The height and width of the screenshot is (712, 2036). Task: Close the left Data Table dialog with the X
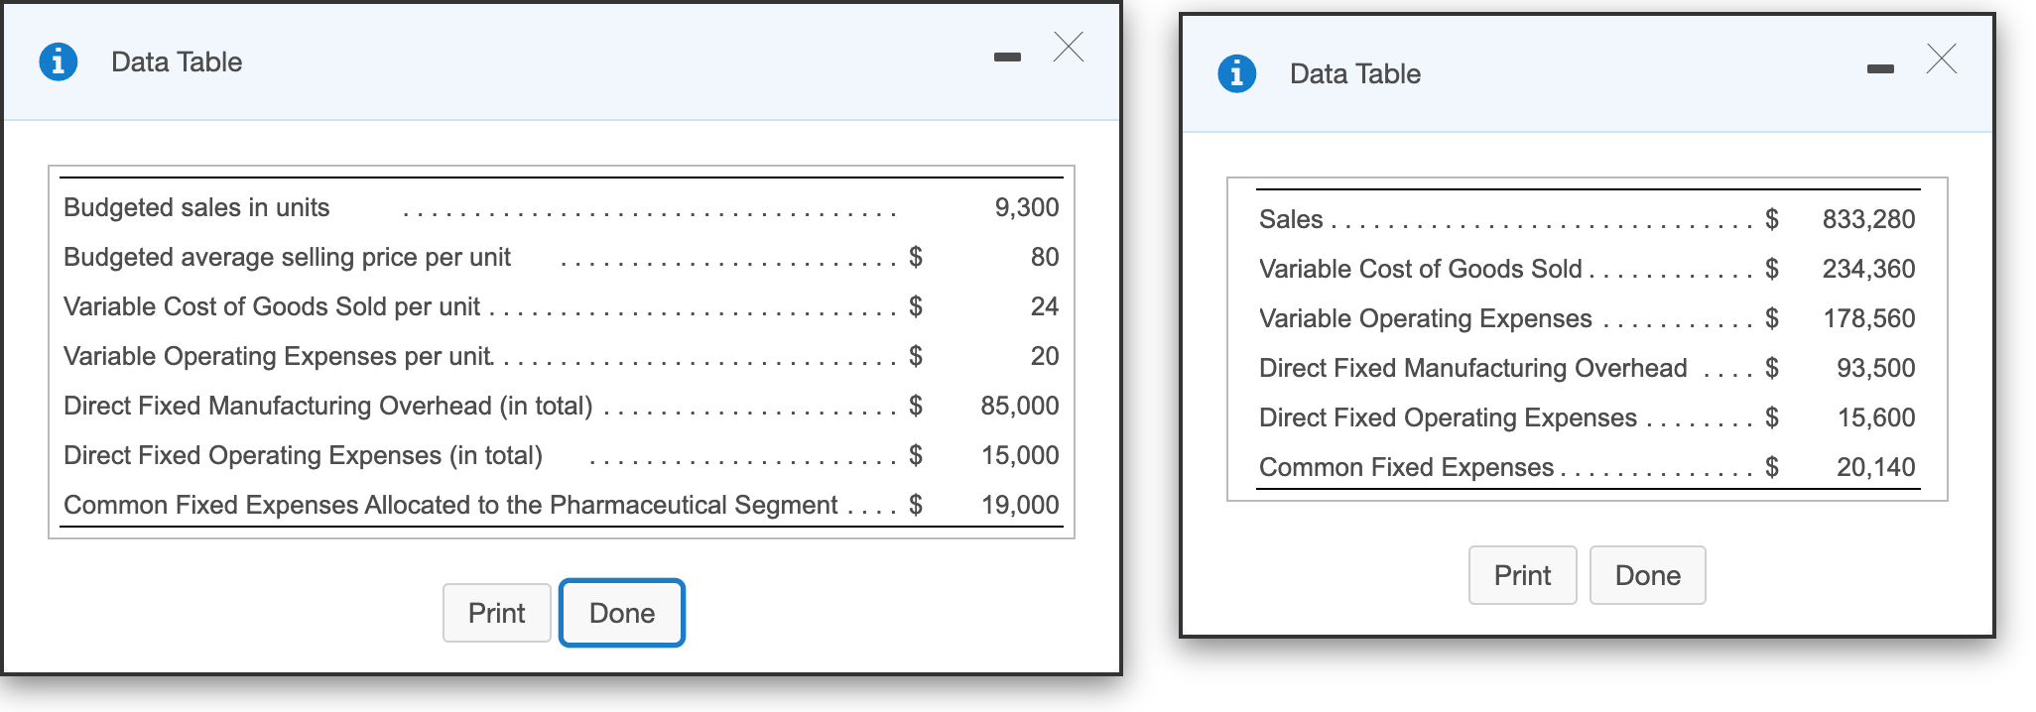pos(1069,47)
